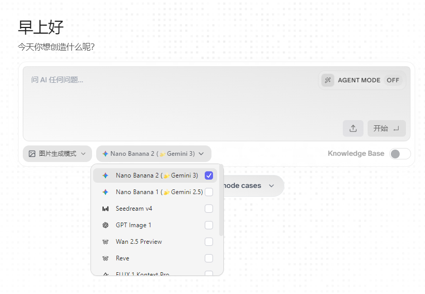Select Nano Banana 2 (Gemini 3) model
The width and height of the screenshot is (425, 294).
pos(155,175)
